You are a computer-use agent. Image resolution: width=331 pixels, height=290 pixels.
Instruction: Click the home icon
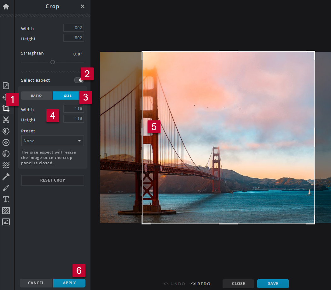[x=6, y=6]
